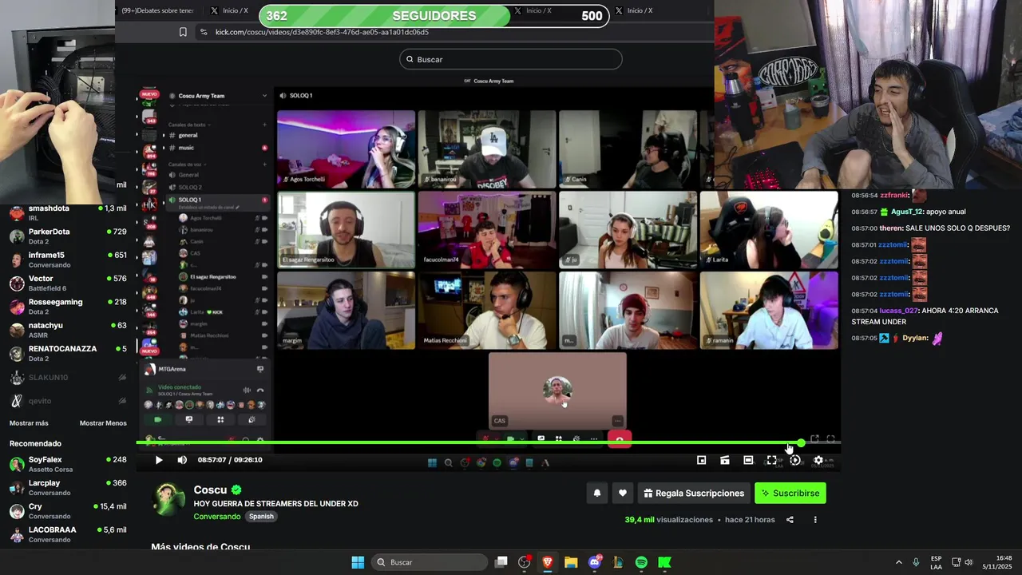Toggle theater mode in player
The image size is (1022, 575).
(748, 460)
